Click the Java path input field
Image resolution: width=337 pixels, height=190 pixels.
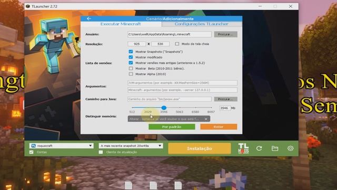(x=170, y=99)
